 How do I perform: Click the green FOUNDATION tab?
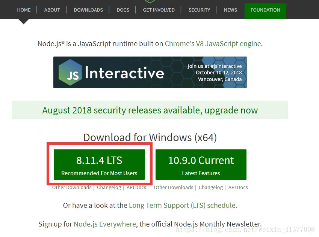pos(265,11)
